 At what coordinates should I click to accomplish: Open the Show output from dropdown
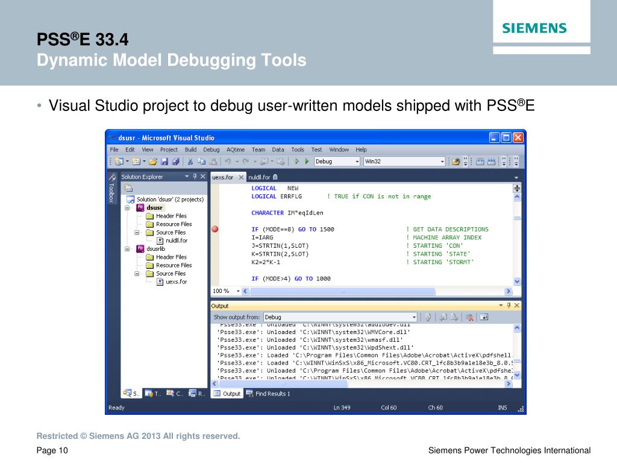pos(414,317)
